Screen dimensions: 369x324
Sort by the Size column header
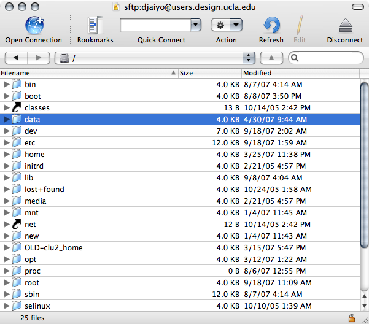(x=209, y=73)
